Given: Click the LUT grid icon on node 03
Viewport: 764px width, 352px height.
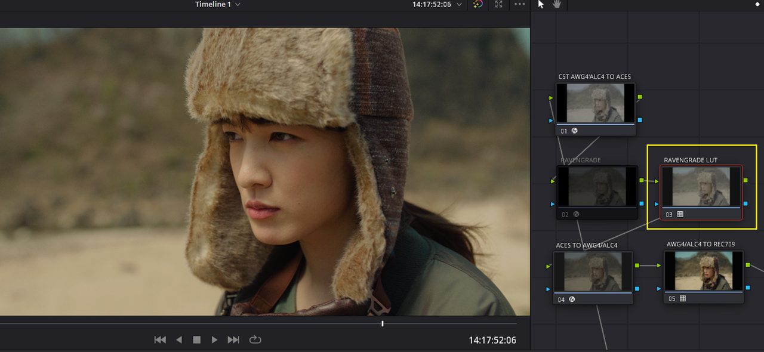Looking at the screenshot, I should pyautogui.click(x=680, y=214).
